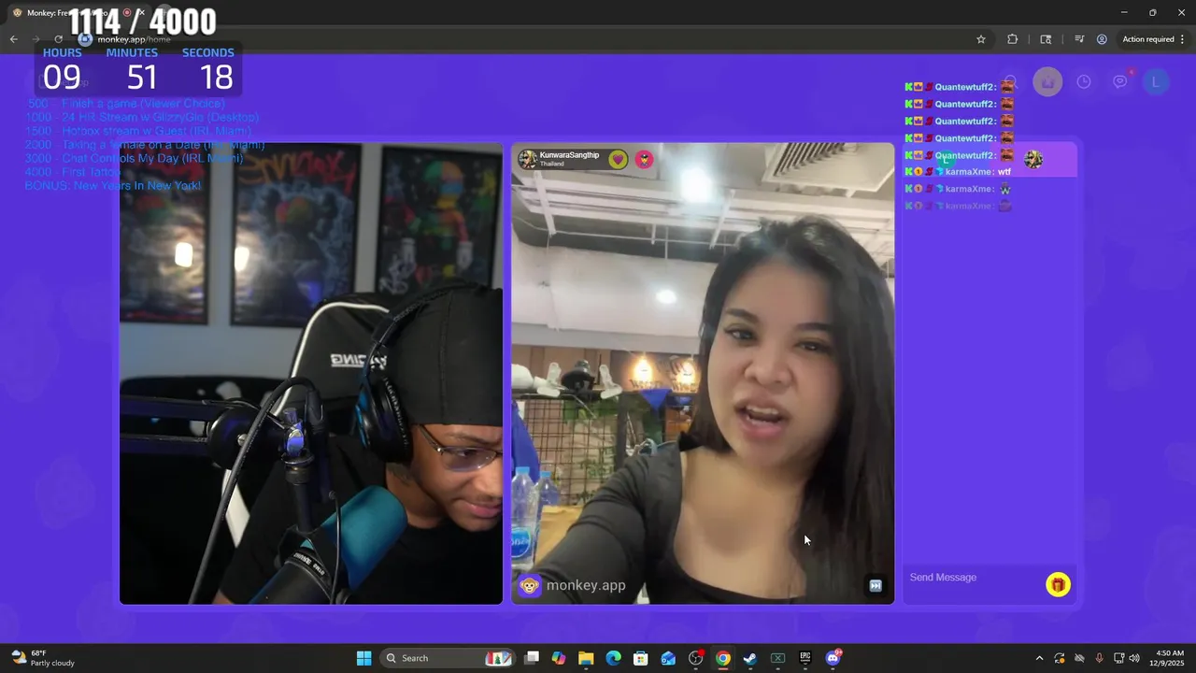Open the crown premium icon in Monkey header

pyautogui.click(x=1047, y=82)
